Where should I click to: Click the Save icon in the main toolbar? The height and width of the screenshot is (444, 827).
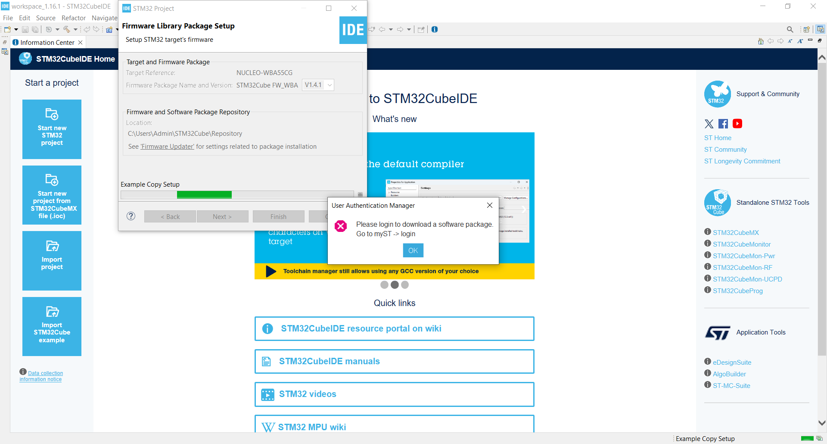(25, 29)
